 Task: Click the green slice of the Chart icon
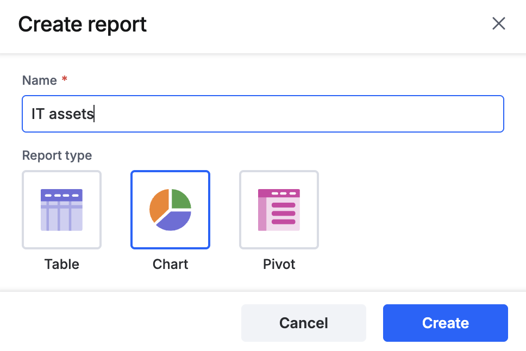pos(180,199)
